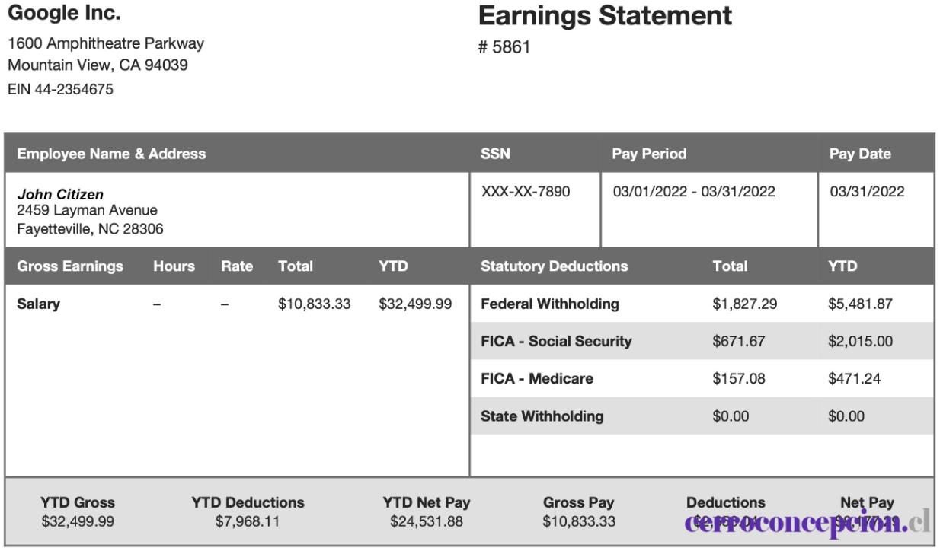Image resolution: width=940 pixels, height=551 pixels.
Task: Select FICA - Medicare YTD $471.24
Action: (x=855, y=379)
